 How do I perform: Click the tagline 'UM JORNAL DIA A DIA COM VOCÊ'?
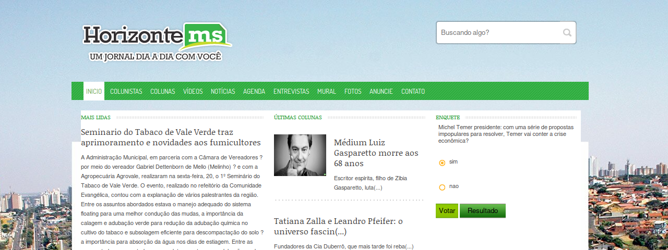(x=156, y=56)
